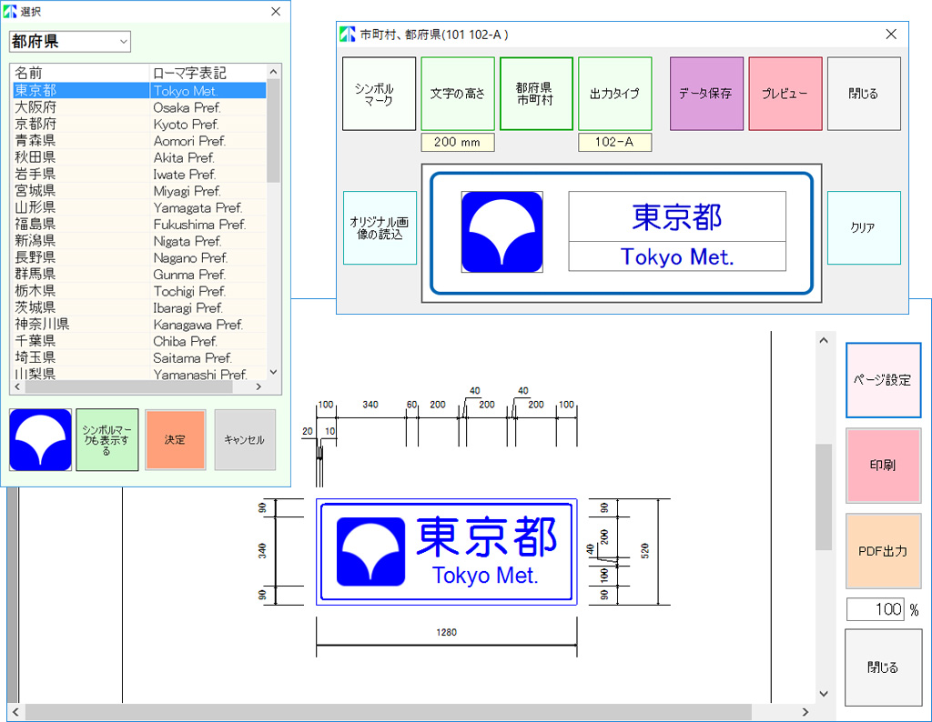Image resolution: width=932 pixels, height=722 pixels.
Task: Select the 秋田県 row
Action: click(139, 156)
